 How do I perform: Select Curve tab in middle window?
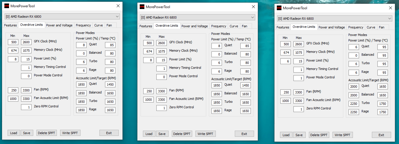coord(234,26)
